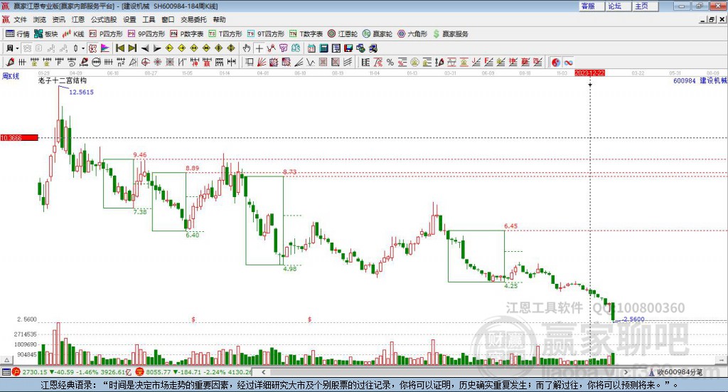Open the 公式选股 menu
This screenshot has height=392, width=728.
(x=104, y=19)
